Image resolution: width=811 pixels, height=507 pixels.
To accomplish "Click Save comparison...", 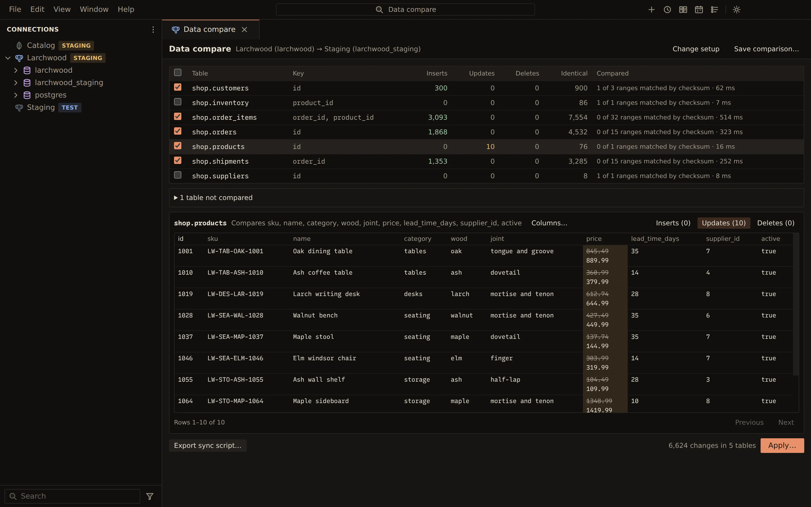I will pyautogui.click(x=766, y=49).
